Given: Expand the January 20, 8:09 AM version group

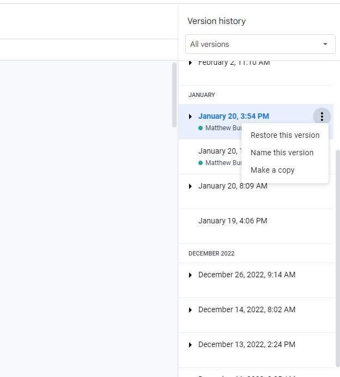Looking at the screenshot, I should click(x=190, y=186).
